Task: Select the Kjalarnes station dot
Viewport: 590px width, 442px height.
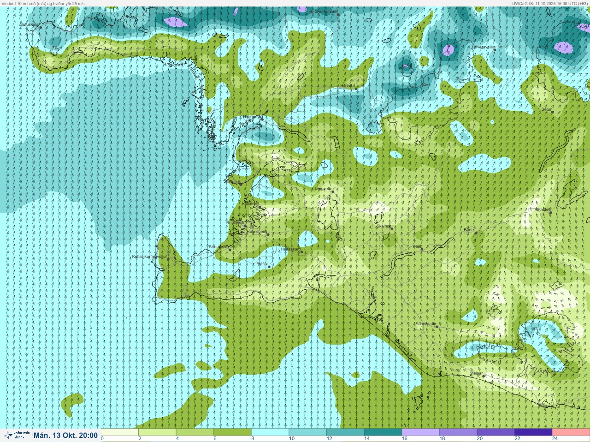Action: (260, 206)
